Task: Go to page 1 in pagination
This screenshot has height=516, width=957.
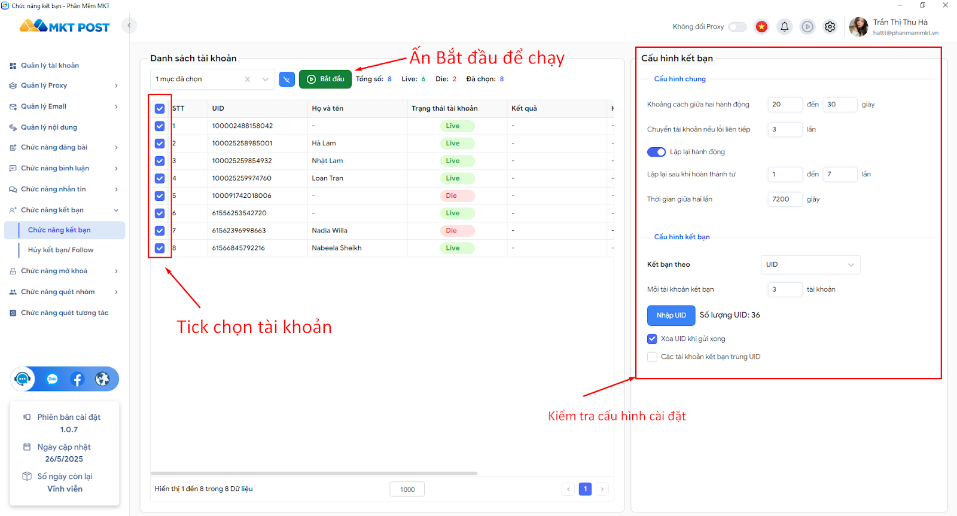Action: [586, 489]
